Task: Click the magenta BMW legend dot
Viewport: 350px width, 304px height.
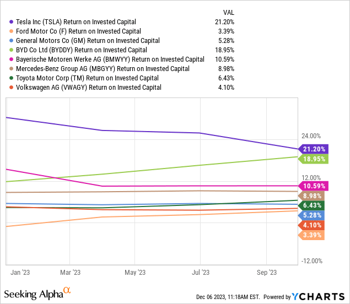Action: click(x=11, y=59)
